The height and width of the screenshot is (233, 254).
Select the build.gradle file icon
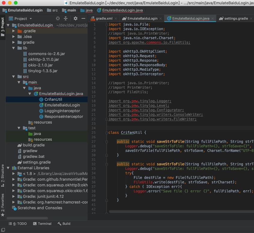tap(20, 145)
